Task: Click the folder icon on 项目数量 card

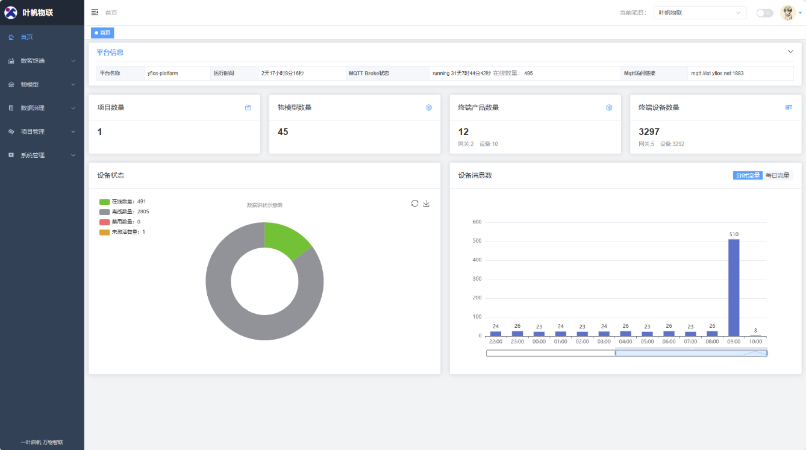Action: click(248, 108)
